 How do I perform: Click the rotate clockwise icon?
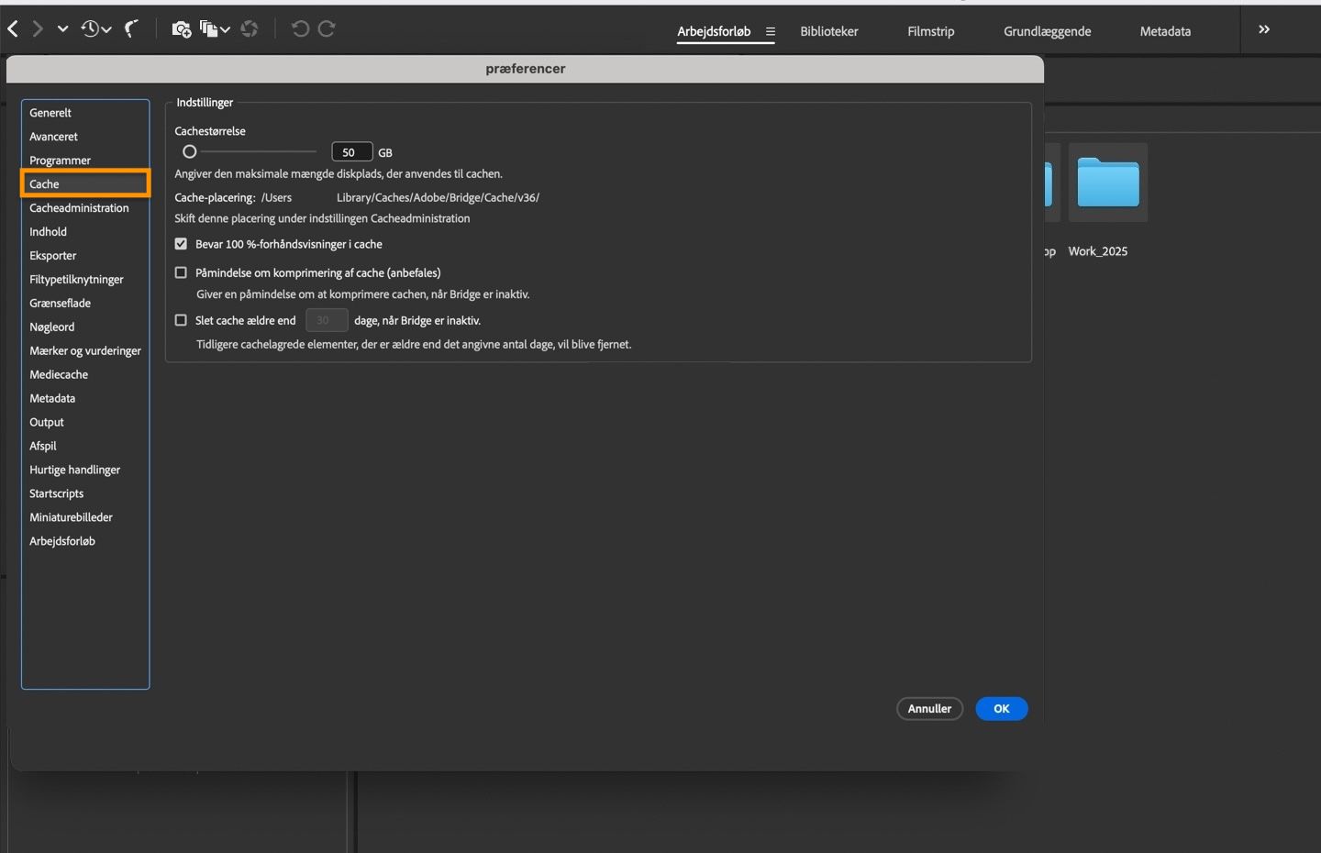click(327, 29)
